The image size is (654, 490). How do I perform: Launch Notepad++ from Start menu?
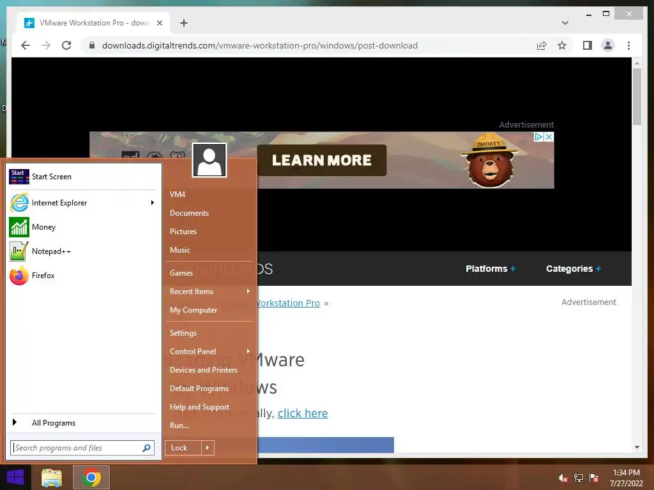(84, 251)
